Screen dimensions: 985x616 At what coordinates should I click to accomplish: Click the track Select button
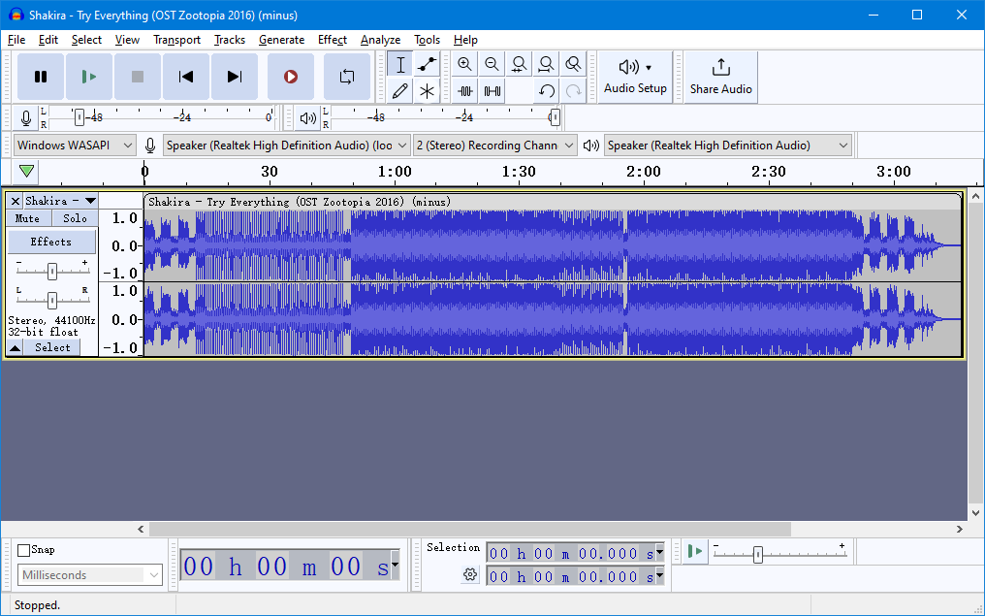52,347
